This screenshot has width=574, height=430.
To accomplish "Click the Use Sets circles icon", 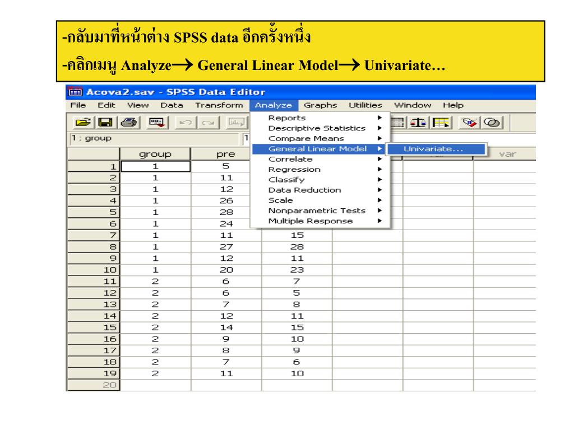I will [492, 123].
